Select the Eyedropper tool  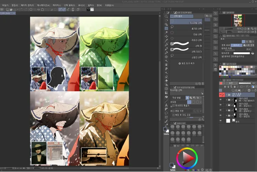[166, 40]
